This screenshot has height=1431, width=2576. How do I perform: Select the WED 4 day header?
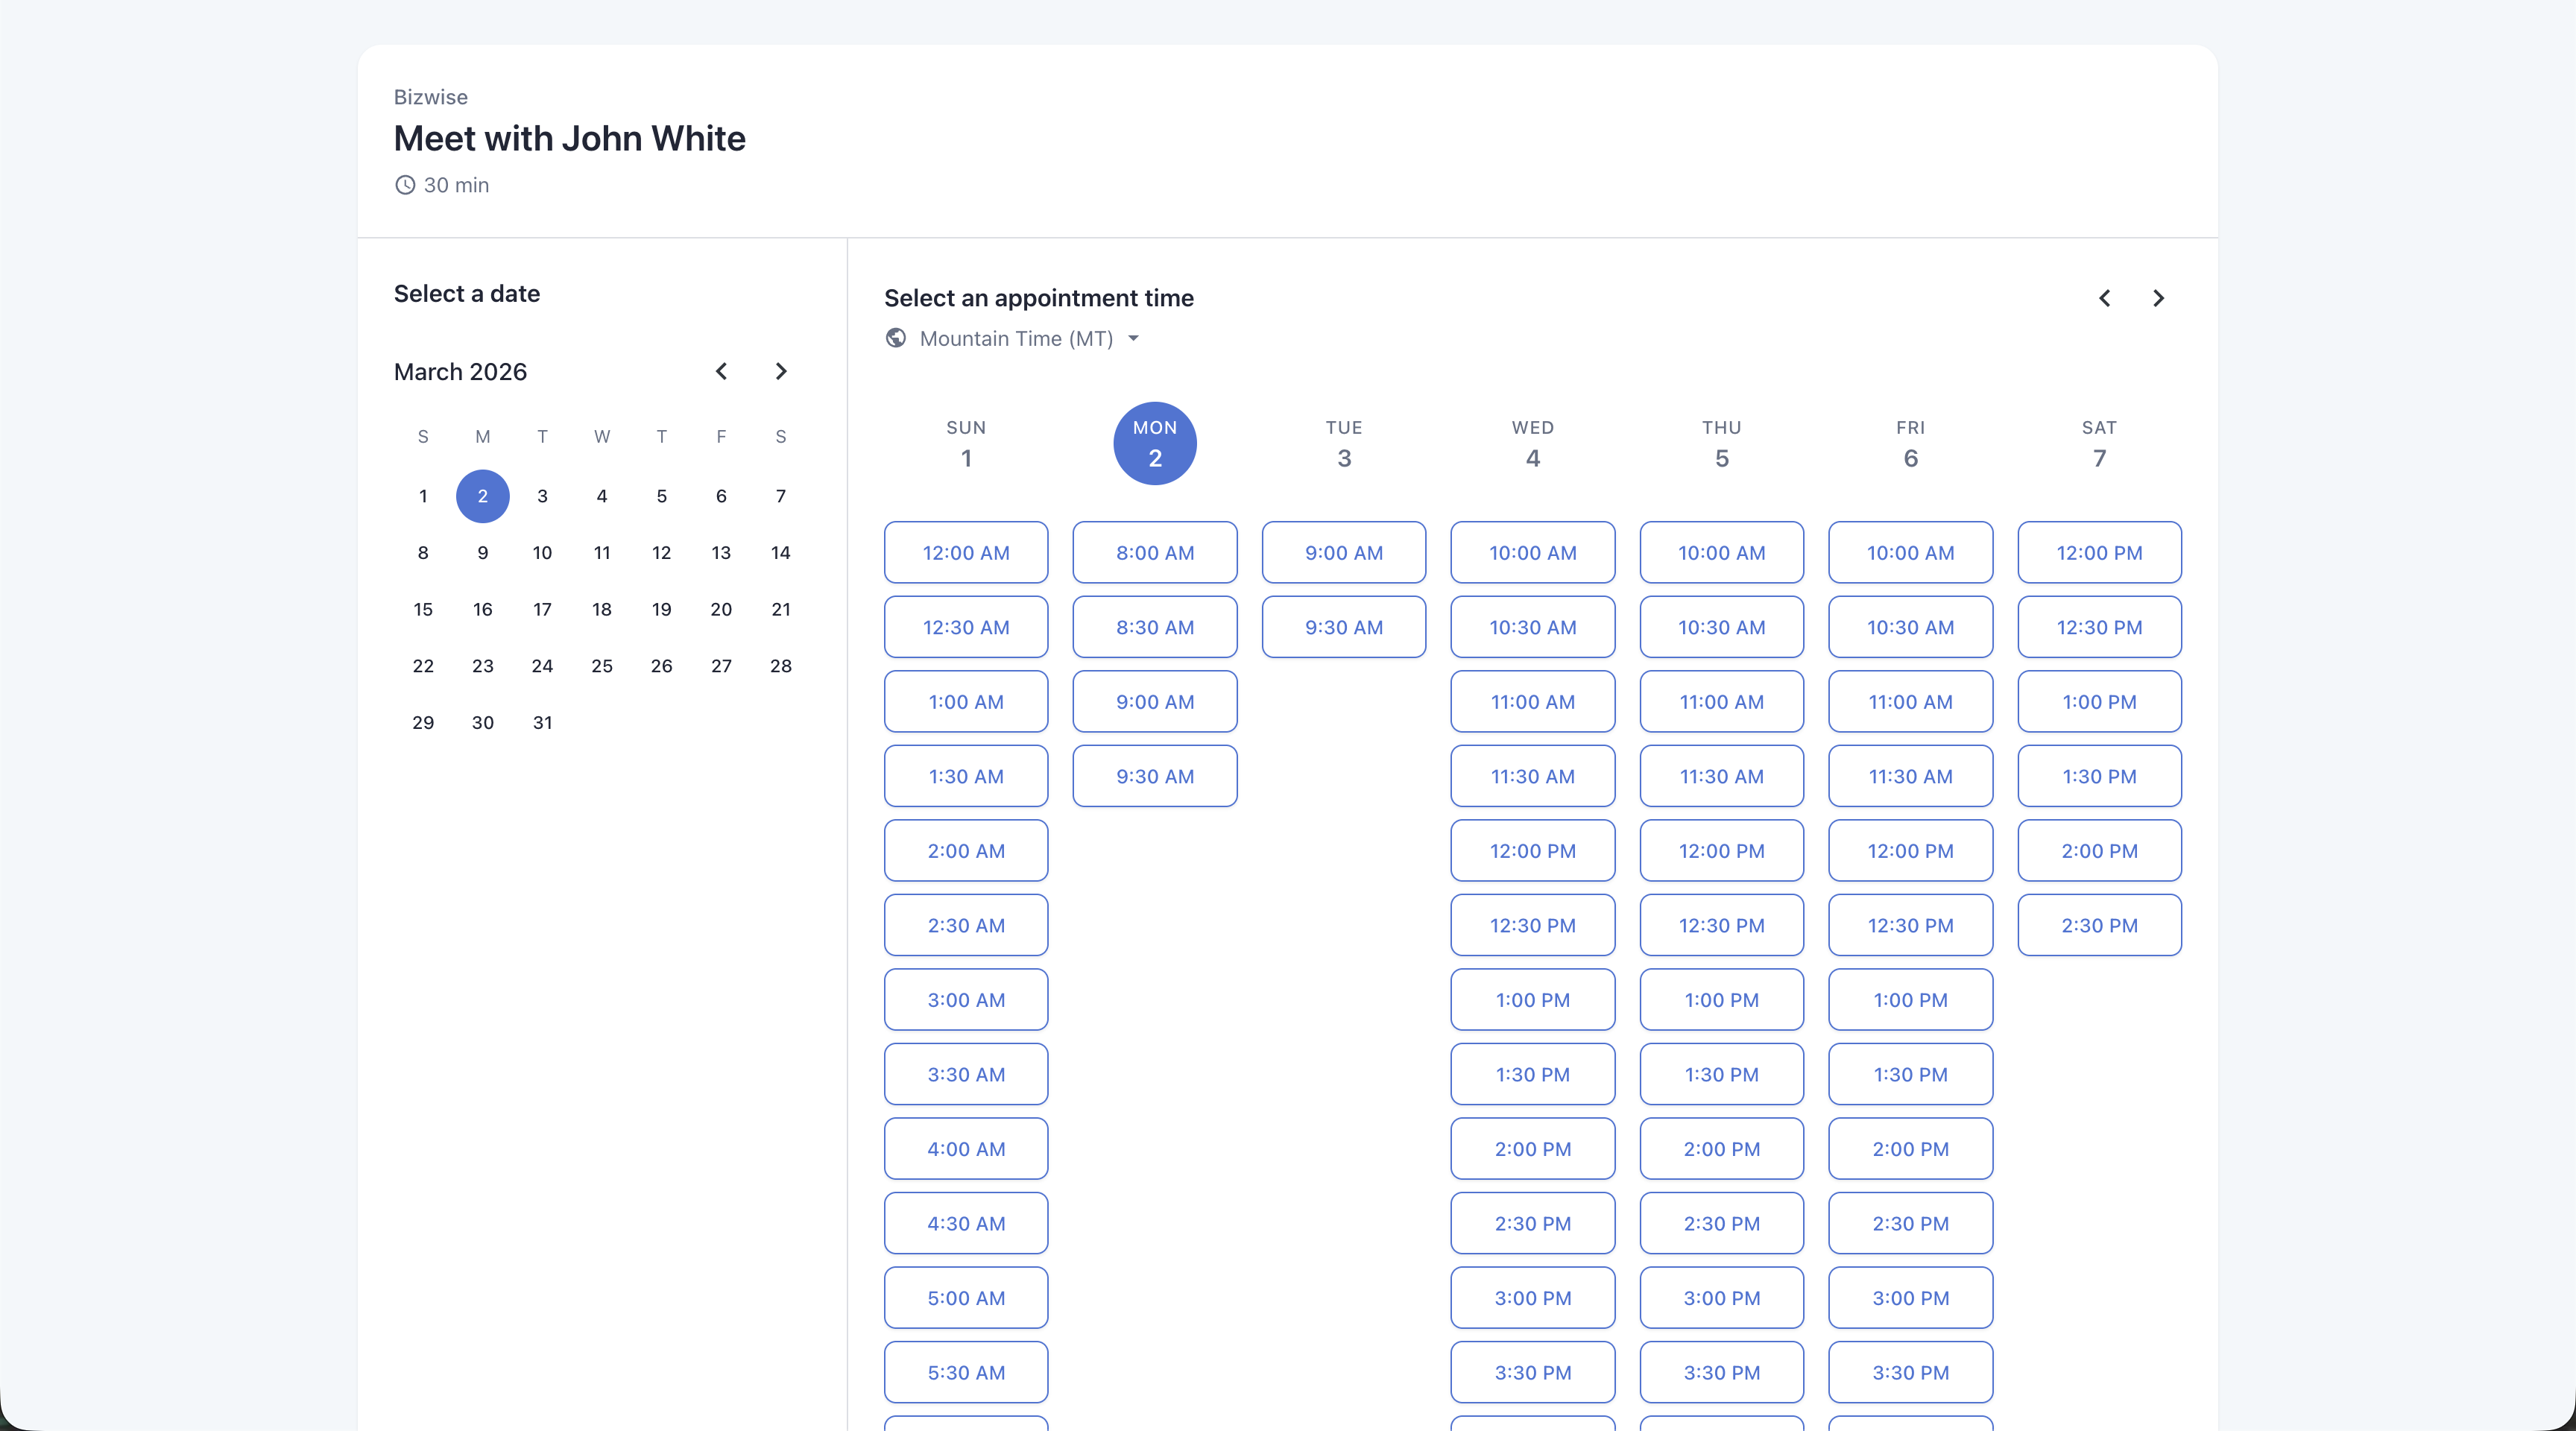[1533, 444]
